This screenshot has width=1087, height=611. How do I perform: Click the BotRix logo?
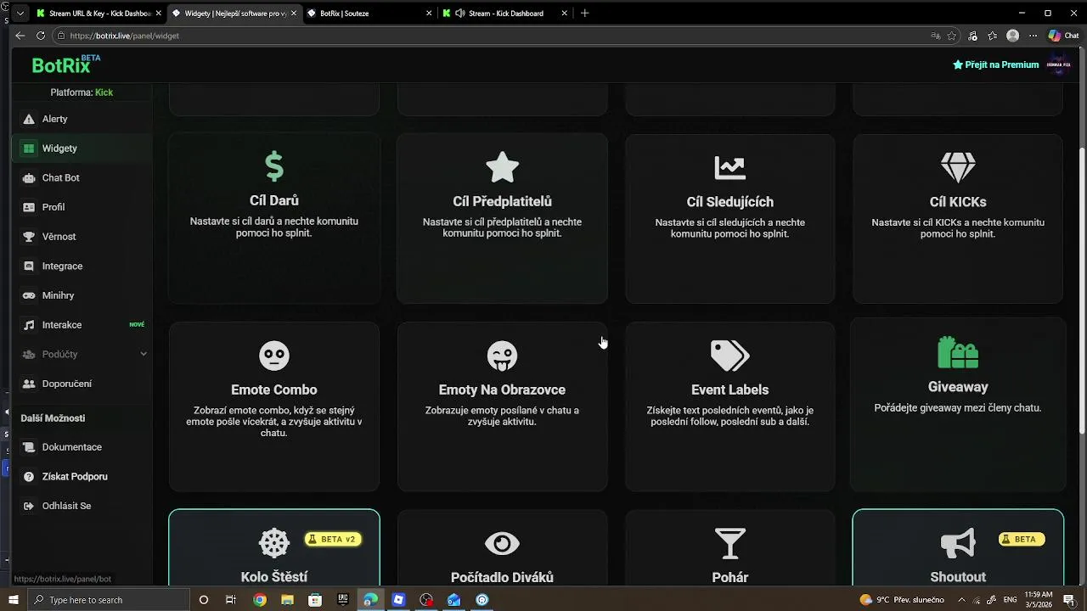click(66, 64)
